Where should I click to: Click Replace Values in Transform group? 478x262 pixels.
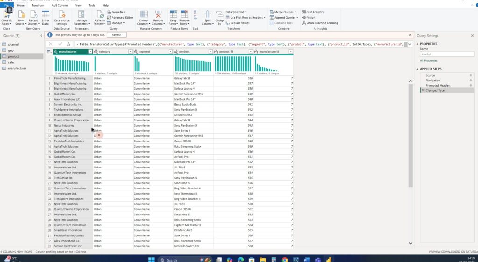point(238,23)
